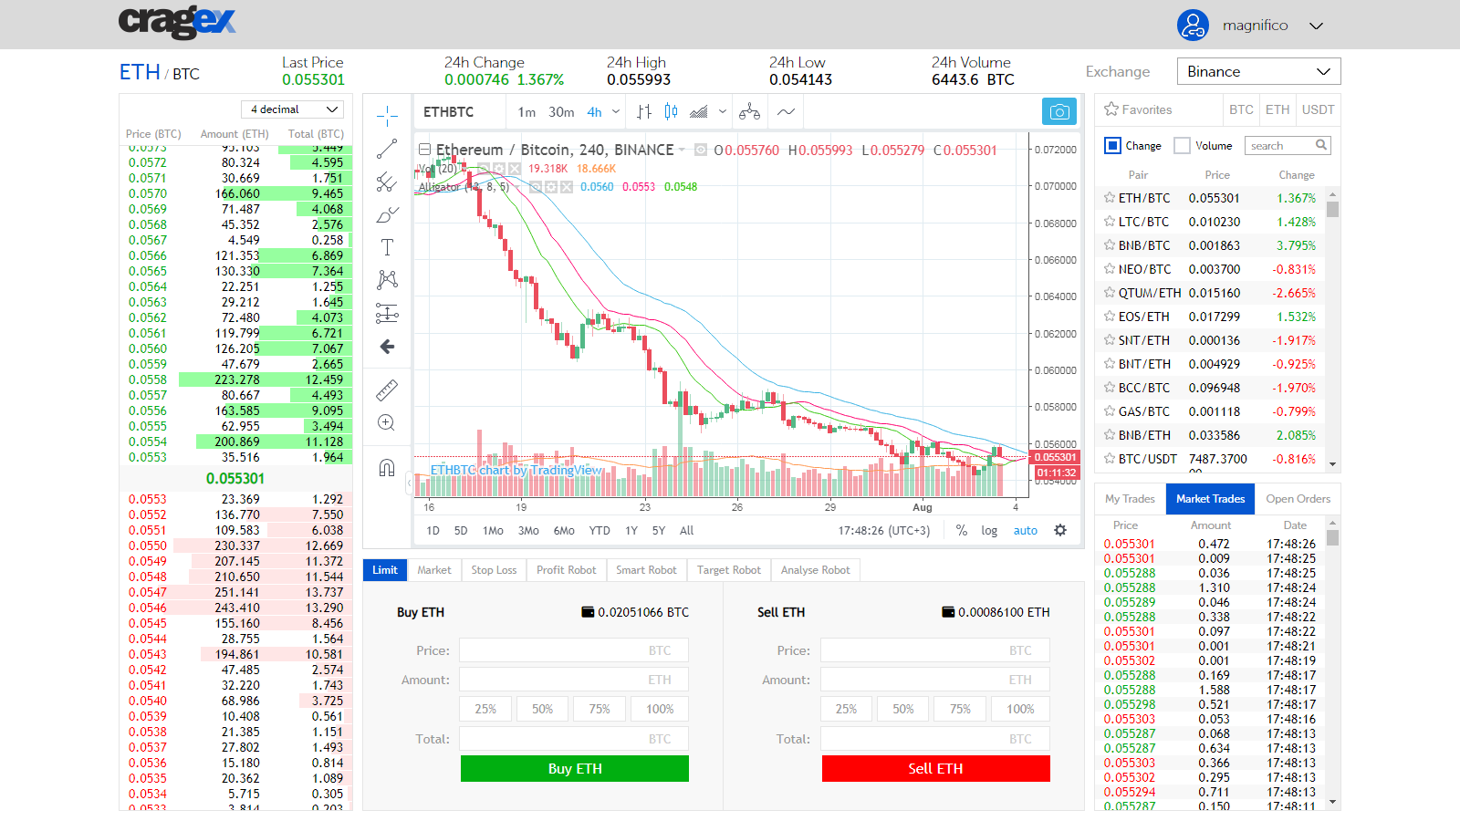Click the cragex logo
The width and height of the screenshot is (1460, 821).
pyautogui.click(x=177, y=22)
